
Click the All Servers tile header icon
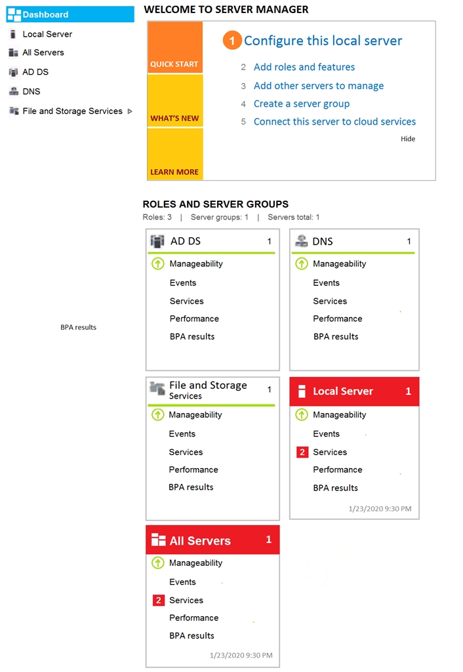click(159, 540)
